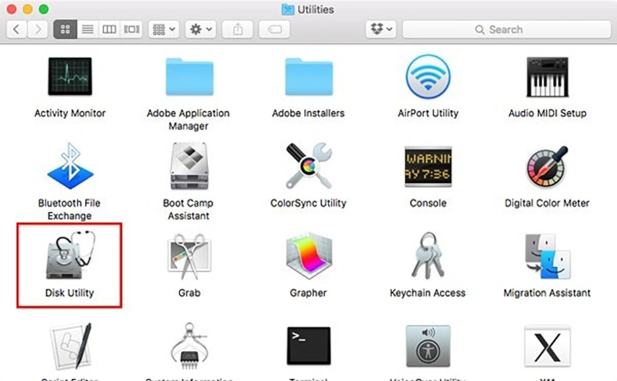Click the Search field
Viewport: 617px width, 381px height.
pyautogui.click(x=507, y=29)
